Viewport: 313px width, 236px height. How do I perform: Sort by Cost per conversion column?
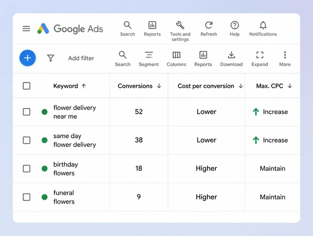pos(210,86)
